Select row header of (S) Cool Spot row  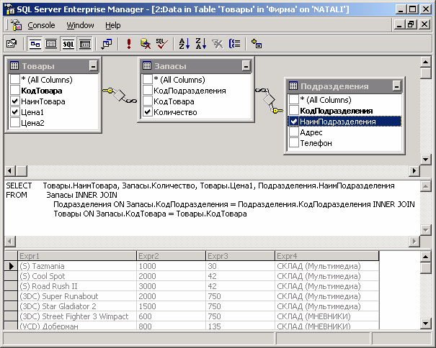pyautogui.click(x=11, y=276)
